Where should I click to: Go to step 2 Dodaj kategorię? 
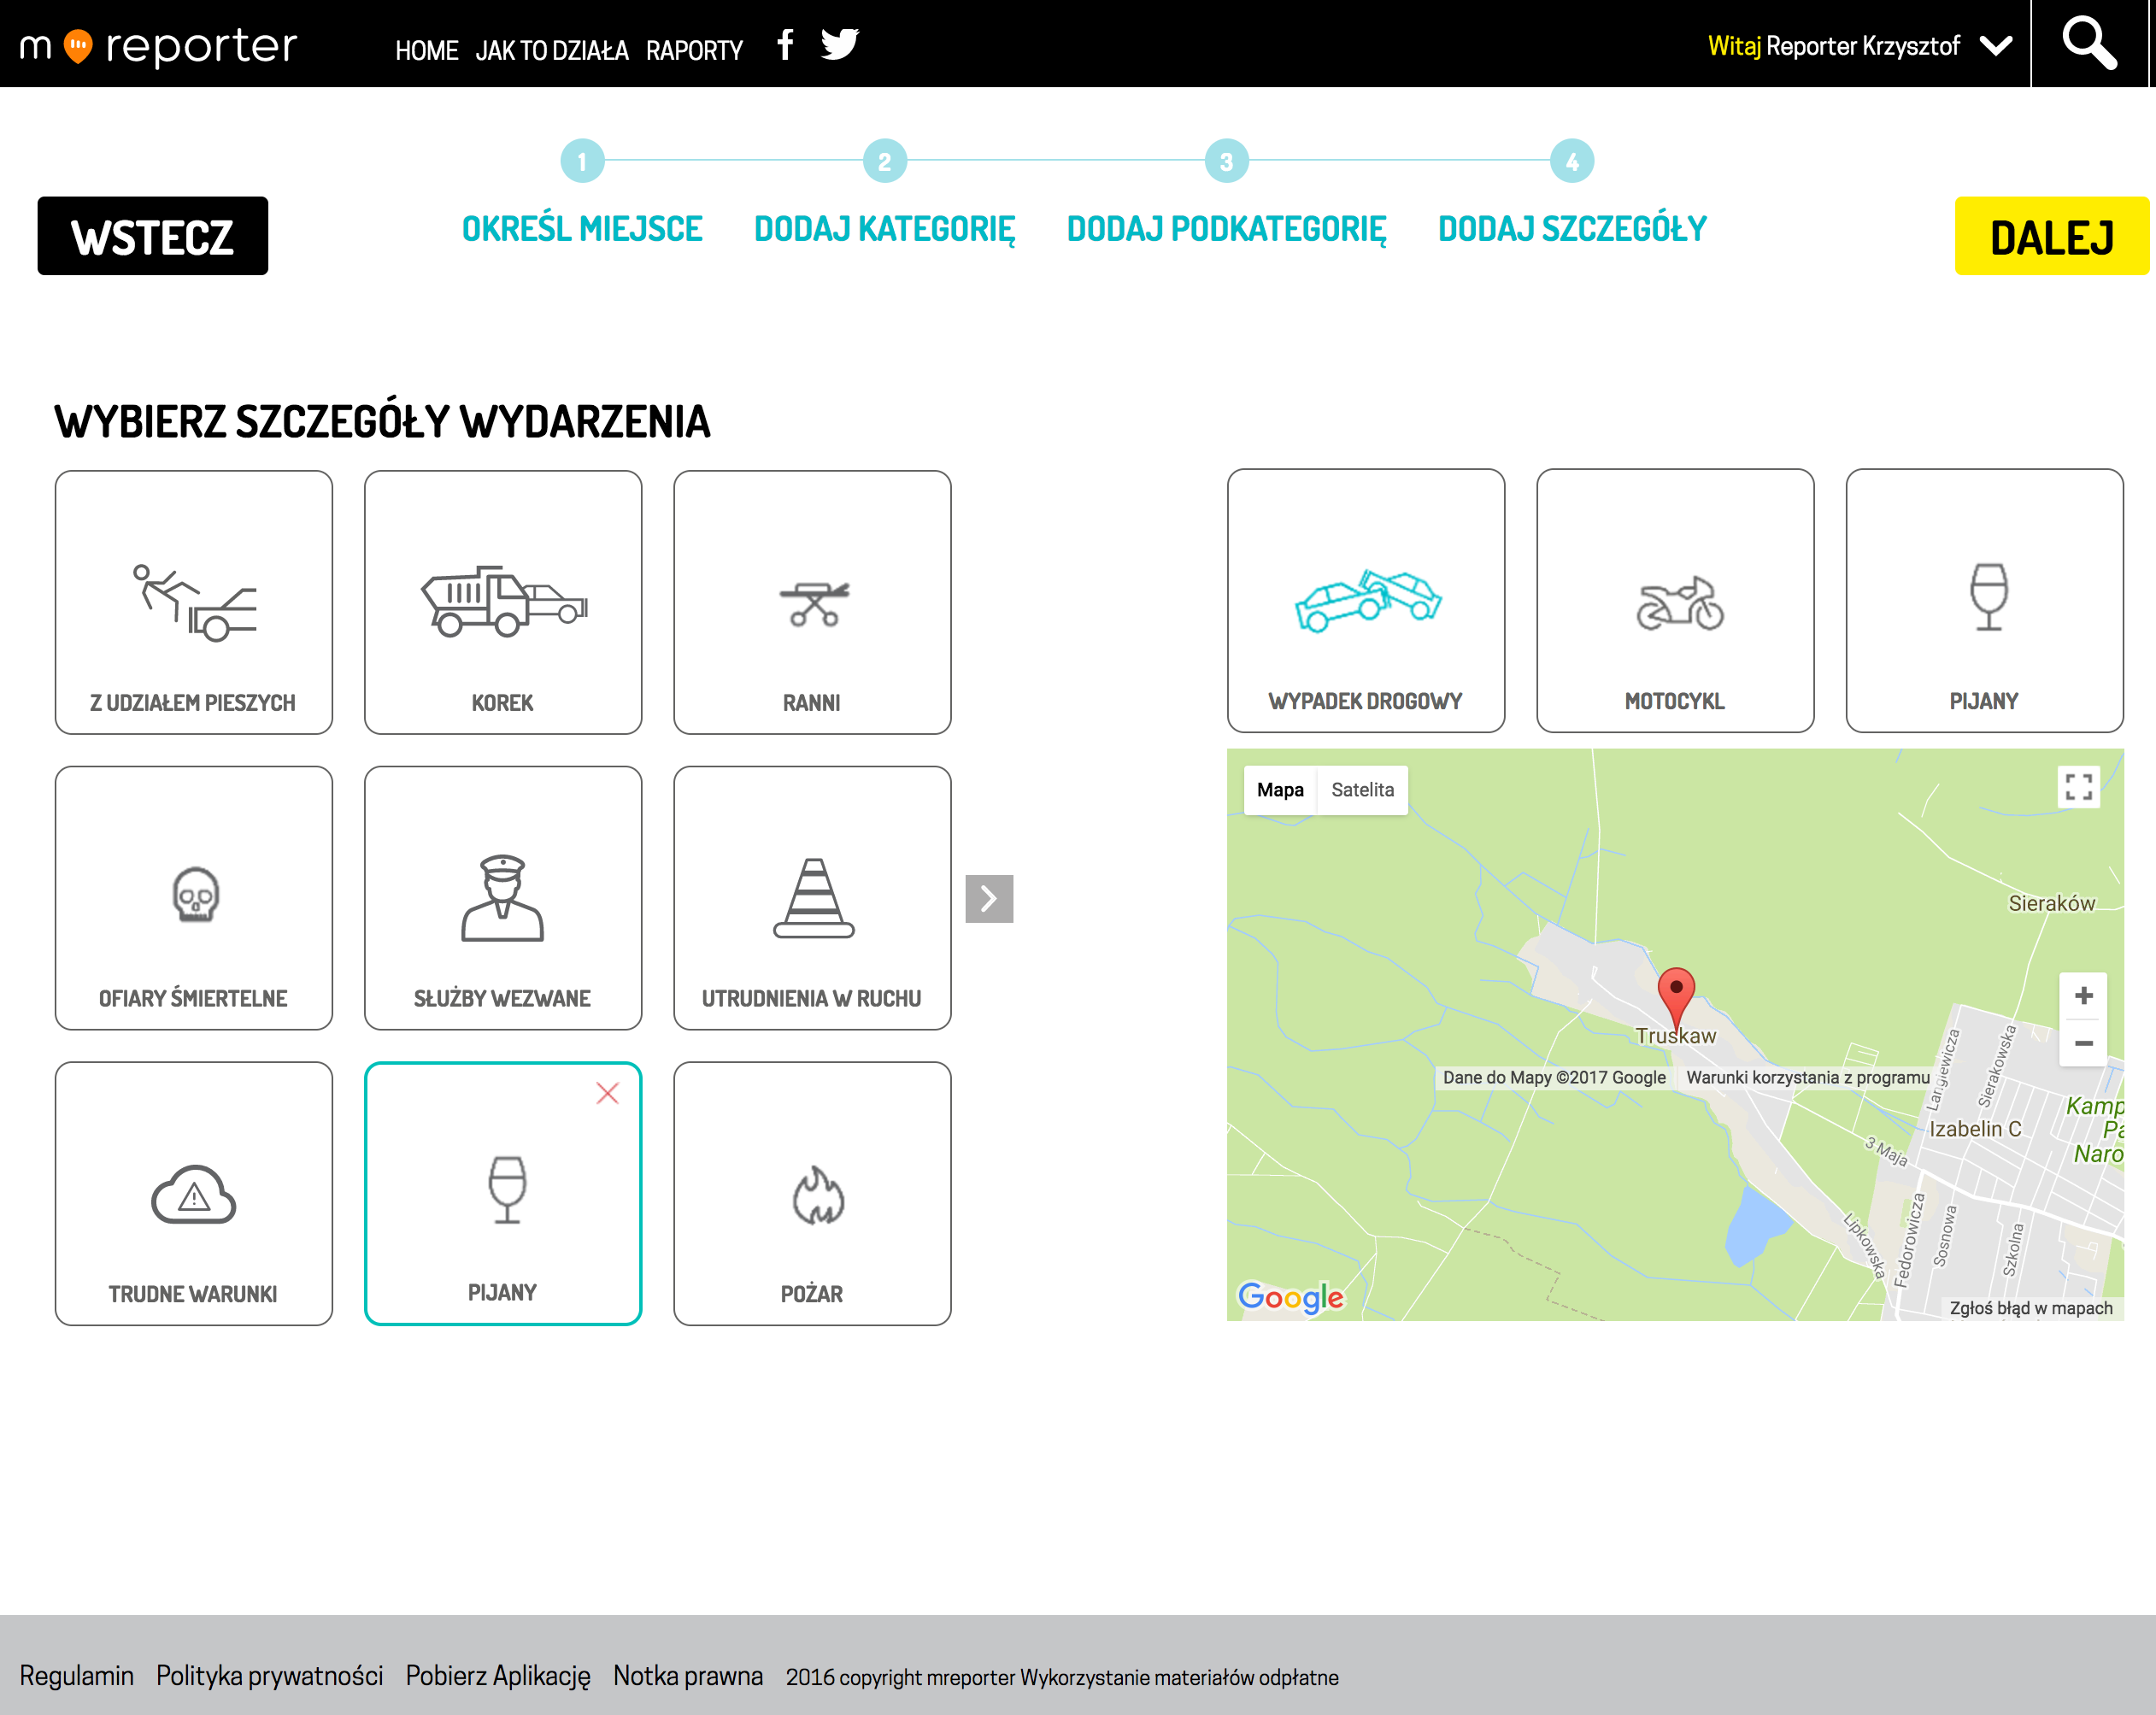[x=884, y=228]
